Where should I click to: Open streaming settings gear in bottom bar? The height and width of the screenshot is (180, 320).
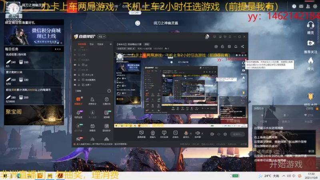pyautogui.click(x=225, y=134)
